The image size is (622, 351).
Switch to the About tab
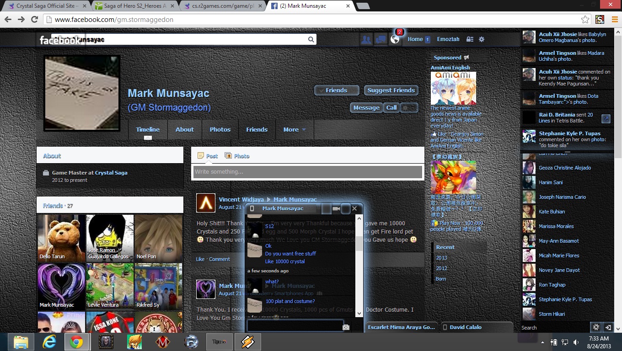pos(184,130)
